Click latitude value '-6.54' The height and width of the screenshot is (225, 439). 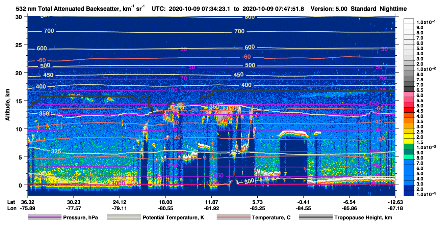pyautogui.click(x=350, y=202)
